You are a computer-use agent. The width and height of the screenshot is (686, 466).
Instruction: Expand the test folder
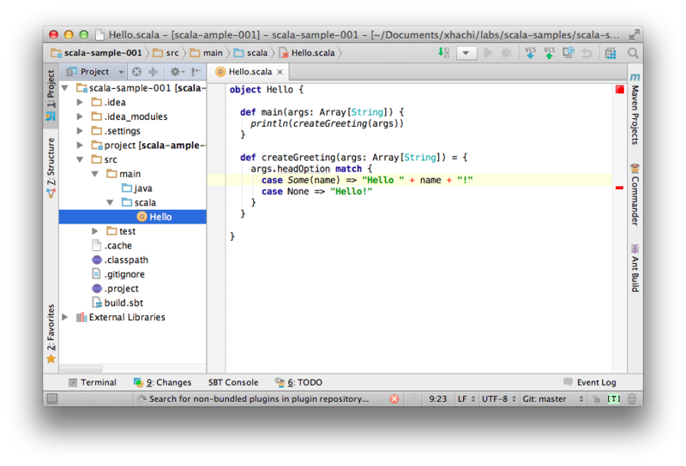(95, 231)
